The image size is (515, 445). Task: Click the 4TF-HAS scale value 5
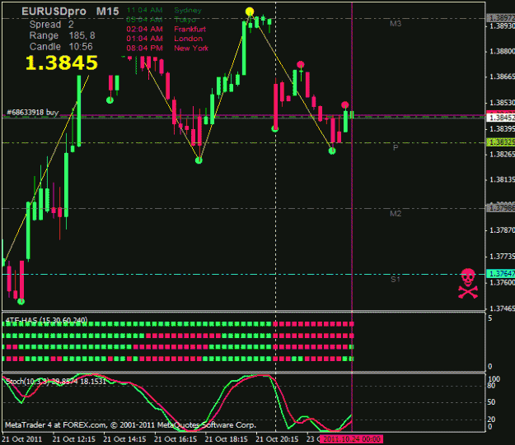[x=489, y=318]
